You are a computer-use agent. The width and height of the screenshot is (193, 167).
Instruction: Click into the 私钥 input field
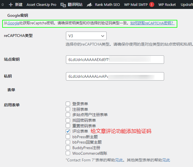click(x=115, y=76)
